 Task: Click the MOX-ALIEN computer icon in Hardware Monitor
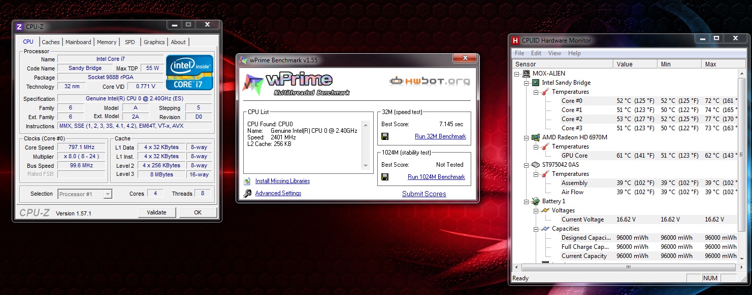[x=527, y=73]
